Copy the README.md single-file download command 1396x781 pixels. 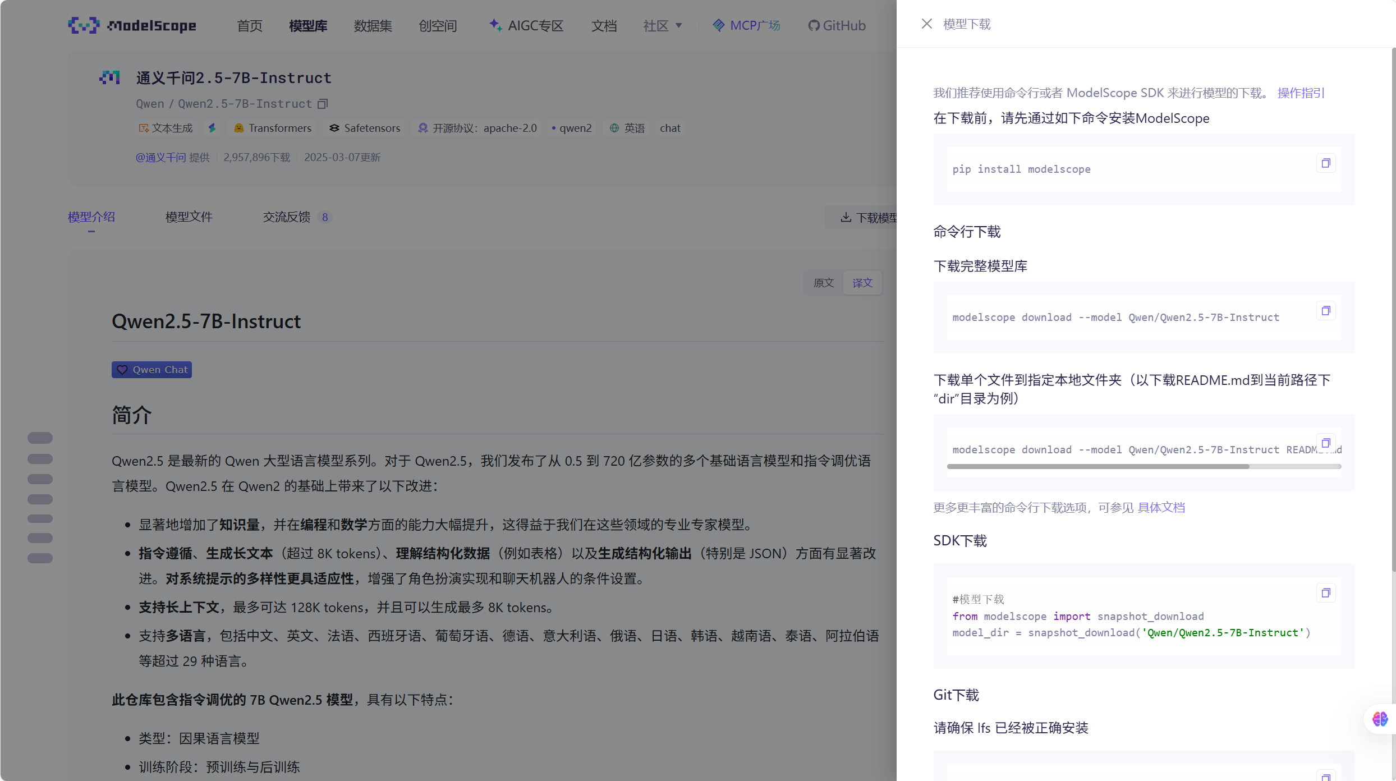tap(1326, 443)
